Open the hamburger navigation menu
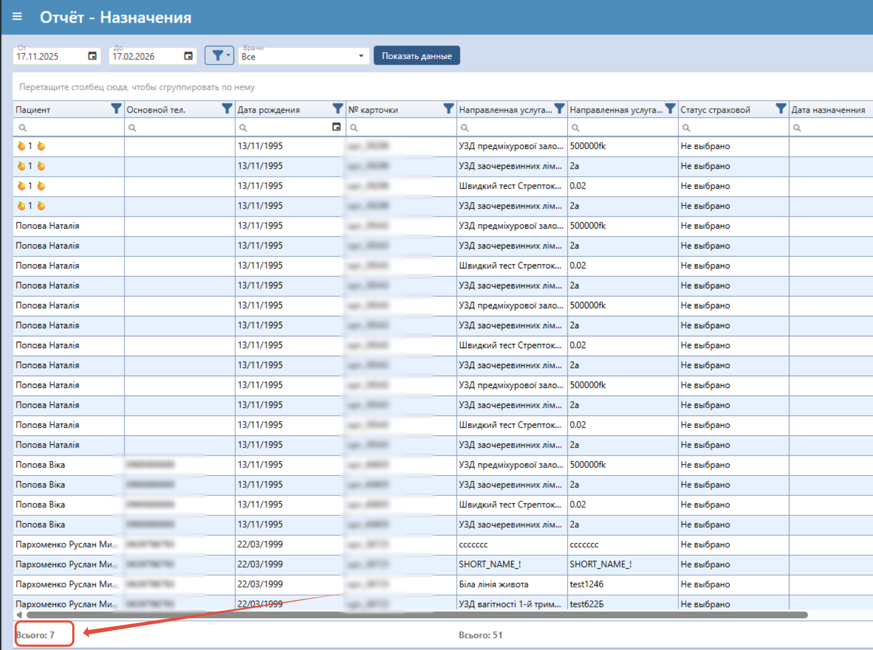 (17, 17)
